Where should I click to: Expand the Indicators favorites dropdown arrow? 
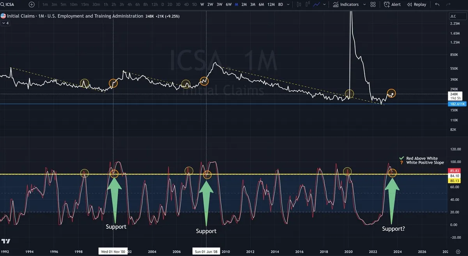(x=364, y=4)
